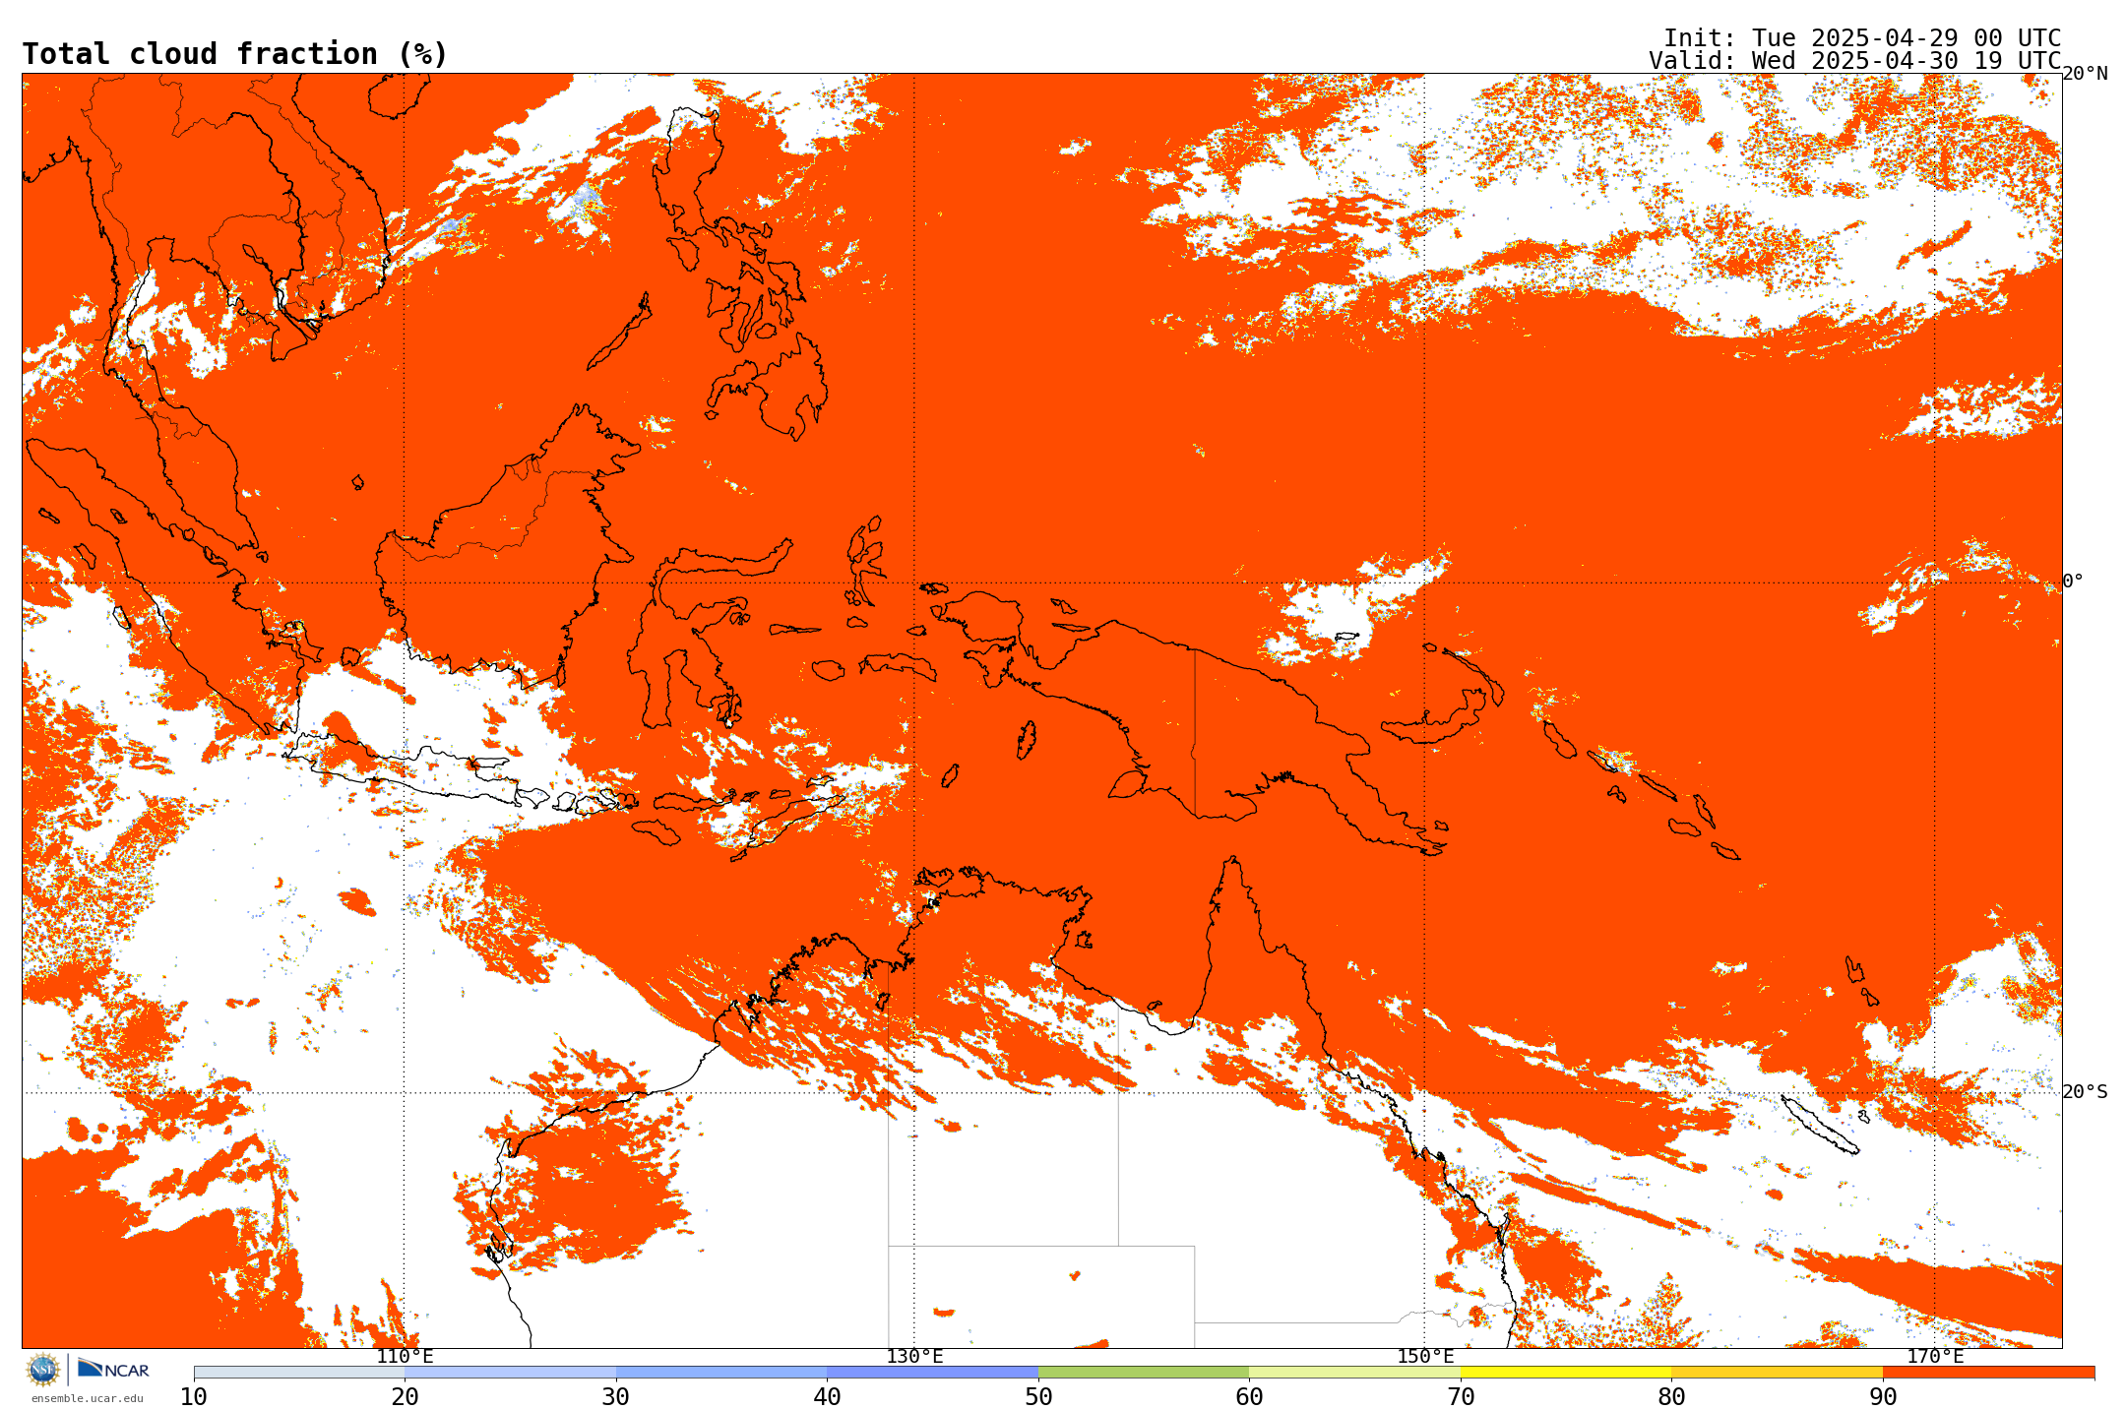Click the colorbar tick label 90
The height and width of the screenshot is (1410, 2126).
tap(1883, 1396)
